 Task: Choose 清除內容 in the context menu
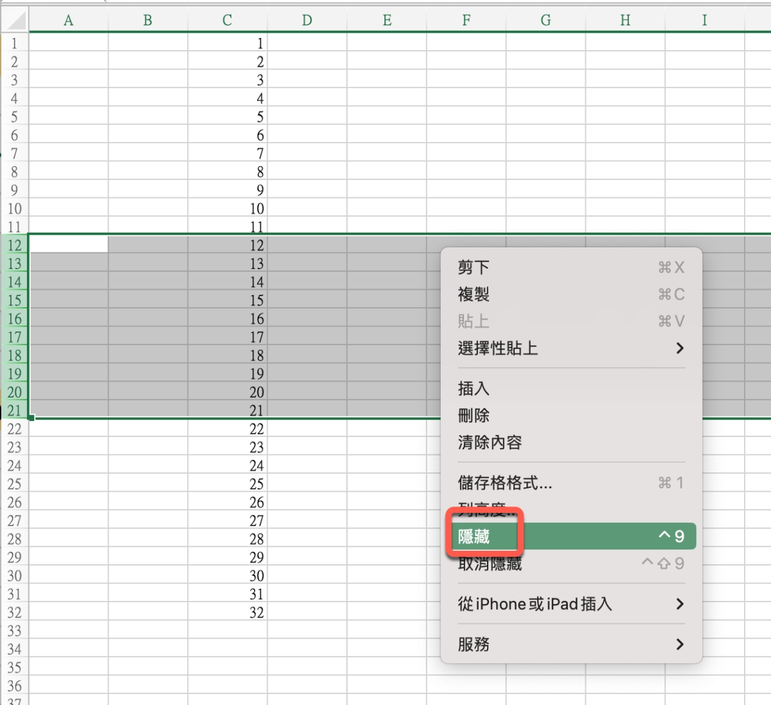[x=571, y=443]
